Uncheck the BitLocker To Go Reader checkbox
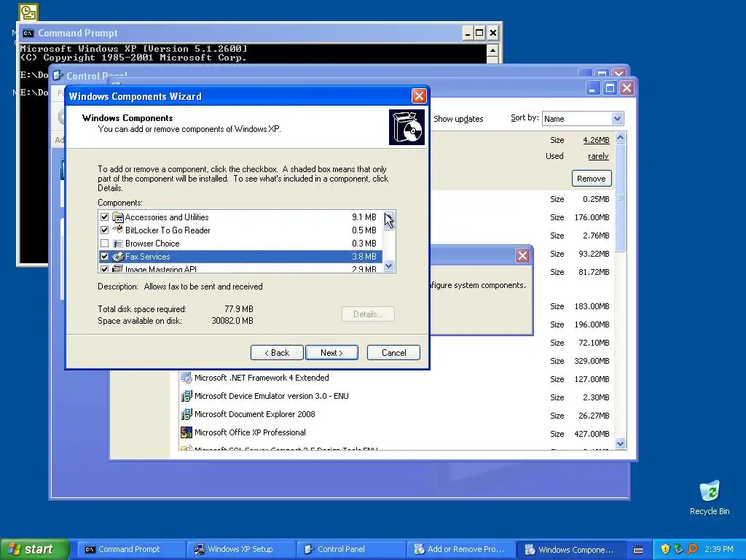Screen dimensions: 746x560 pos(105,230)
